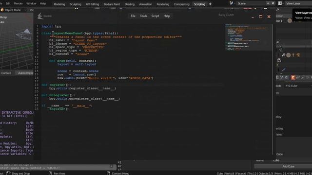Open the Object Mode dropdown
The width and height of the screenshot is (312, 175).
(x=13, y=10)
